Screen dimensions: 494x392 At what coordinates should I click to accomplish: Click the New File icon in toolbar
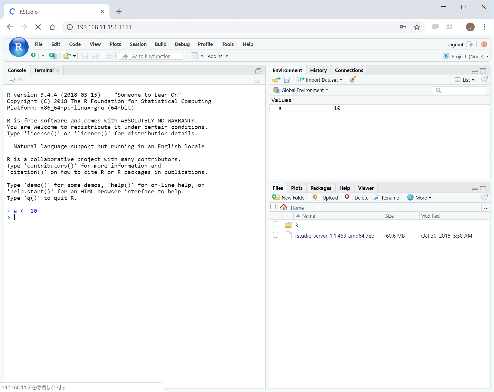[x=34, y=56]
